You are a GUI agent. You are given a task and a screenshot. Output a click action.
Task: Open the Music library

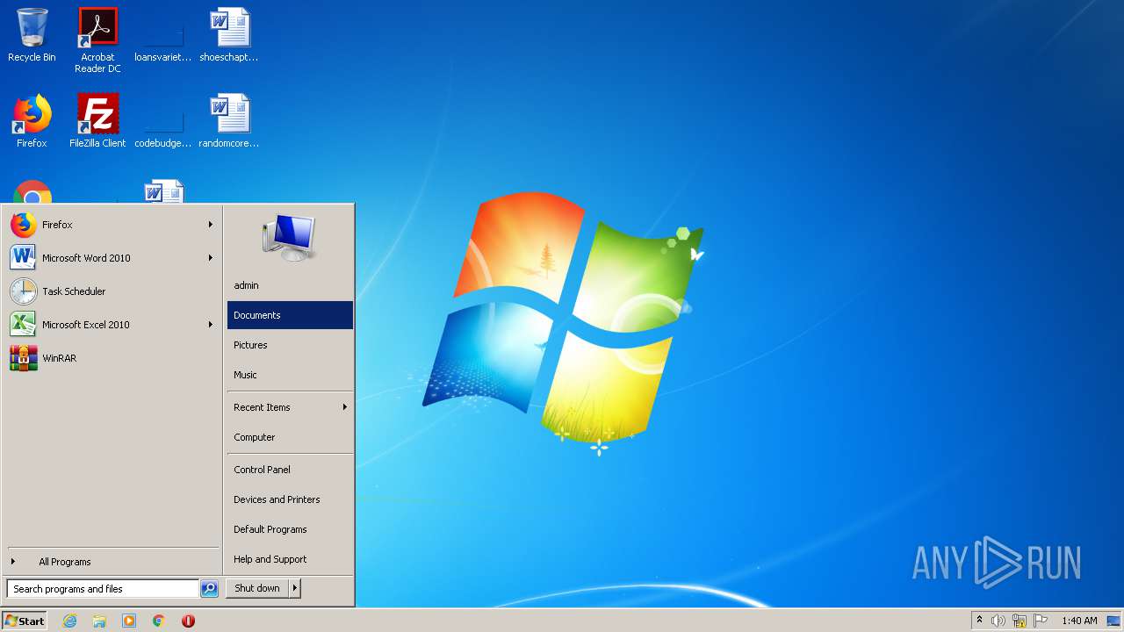[290, 375]
